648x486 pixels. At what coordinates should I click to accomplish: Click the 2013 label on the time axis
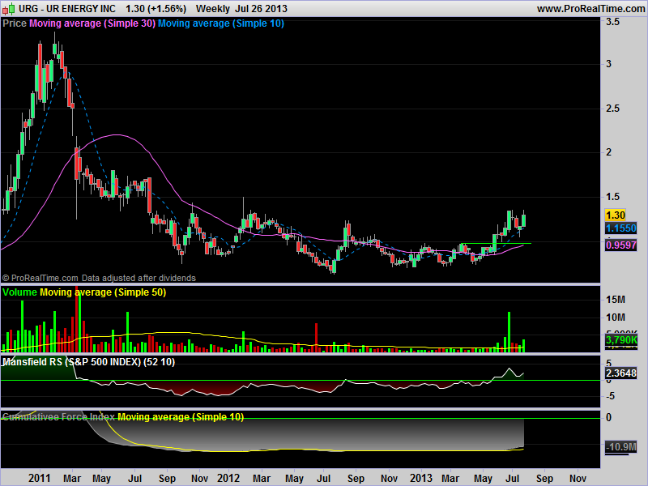pos(420,478)
